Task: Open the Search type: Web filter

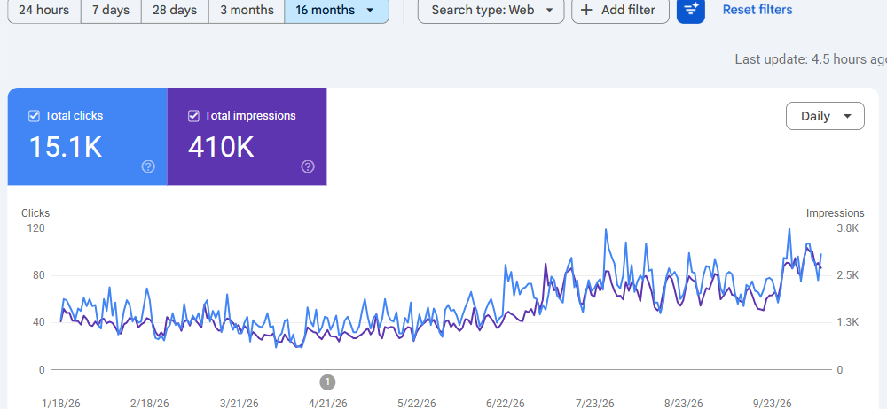Action: 491,10
